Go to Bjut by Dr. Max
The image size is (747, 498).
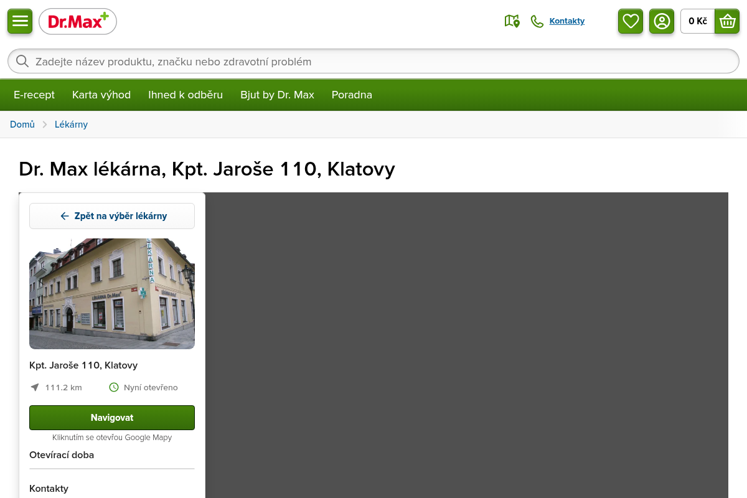click(278, 95)
